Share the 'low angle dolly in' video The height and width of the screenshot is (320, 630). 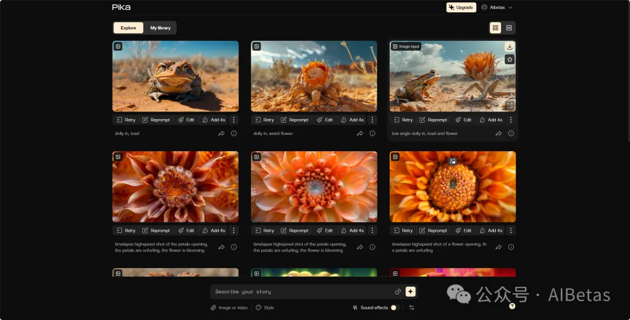[x=498, y=134]
